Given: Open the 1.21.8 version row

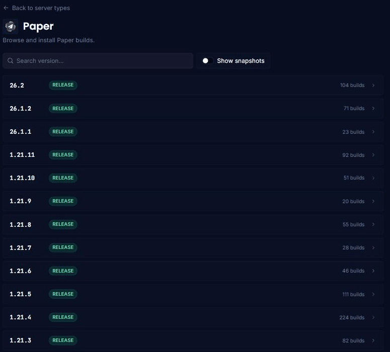Looking at the screenshot, I should coord(193,224).
